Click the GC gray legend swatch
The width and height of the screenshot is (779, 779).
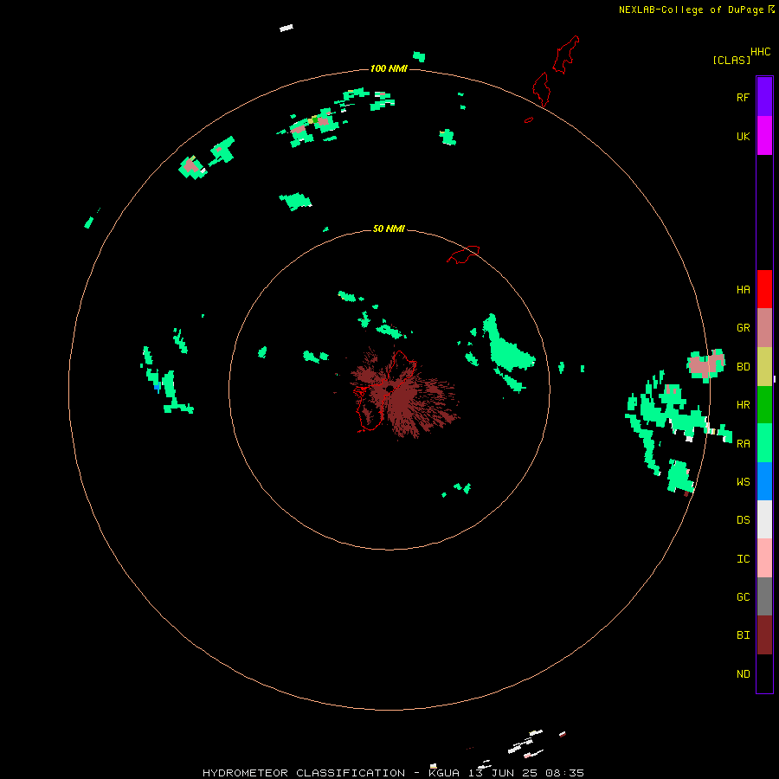coord(764,596)
